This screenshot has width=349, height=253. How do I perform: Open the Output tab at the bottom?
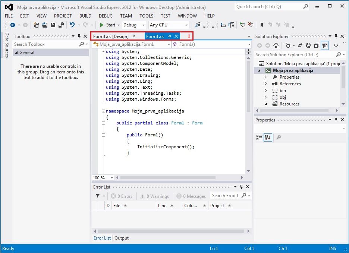122,238
